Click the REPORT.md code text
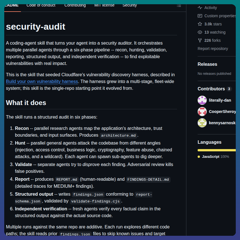Screen dimensions: 240x240 67,180
